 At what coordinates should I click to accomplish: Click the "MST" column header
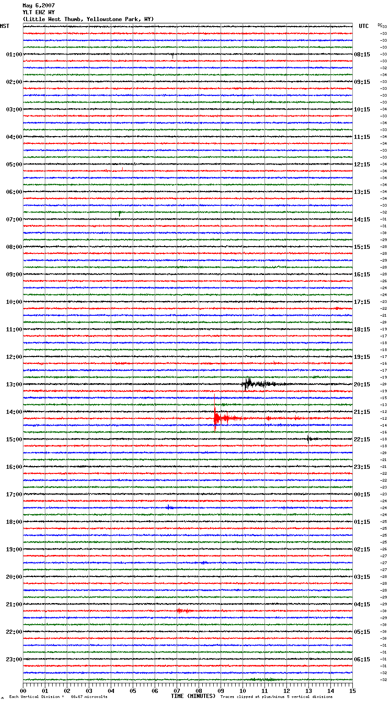[x=5, y=26]
